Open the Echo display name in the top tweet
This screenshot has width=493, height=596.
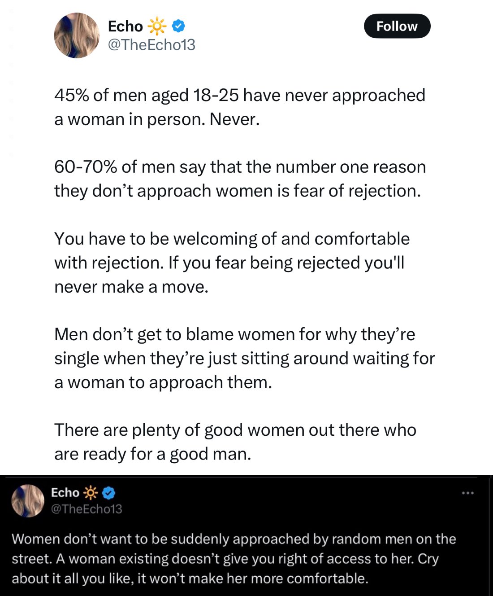(x=125, y=26)
